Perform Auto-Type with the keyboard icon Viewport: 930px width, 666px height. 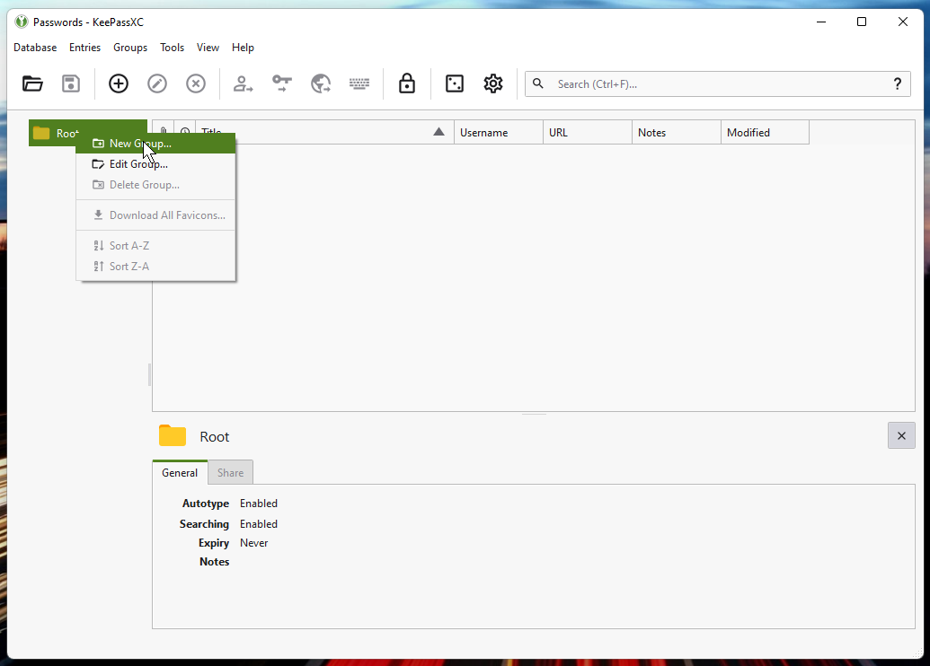click(359, 83)
